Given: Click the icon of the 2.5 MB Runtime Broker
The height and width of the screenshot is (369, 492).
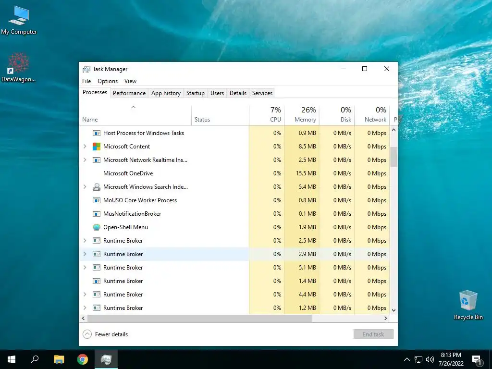Looking at the screenshot, I should [x=96, y=241].
